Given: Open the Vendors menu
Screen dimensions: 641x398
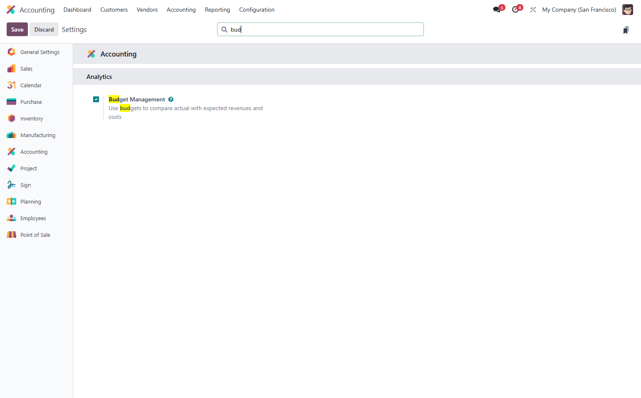Looking at the screenshot, I should tap(147, 10).
